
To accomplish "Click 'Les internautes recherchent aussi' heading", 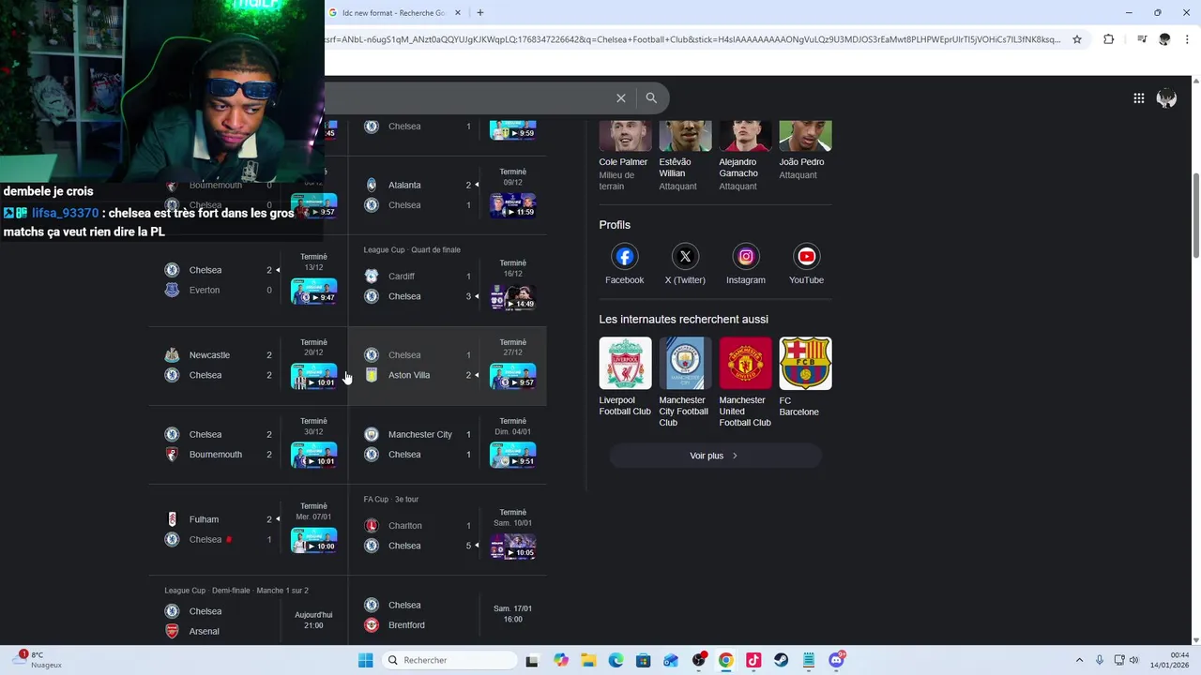I will pos(683,320).
